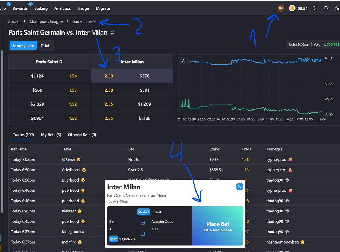The width and height of the screenshot is (340, 252).
Task: Click $558.51 stake value
Action: 216,170
